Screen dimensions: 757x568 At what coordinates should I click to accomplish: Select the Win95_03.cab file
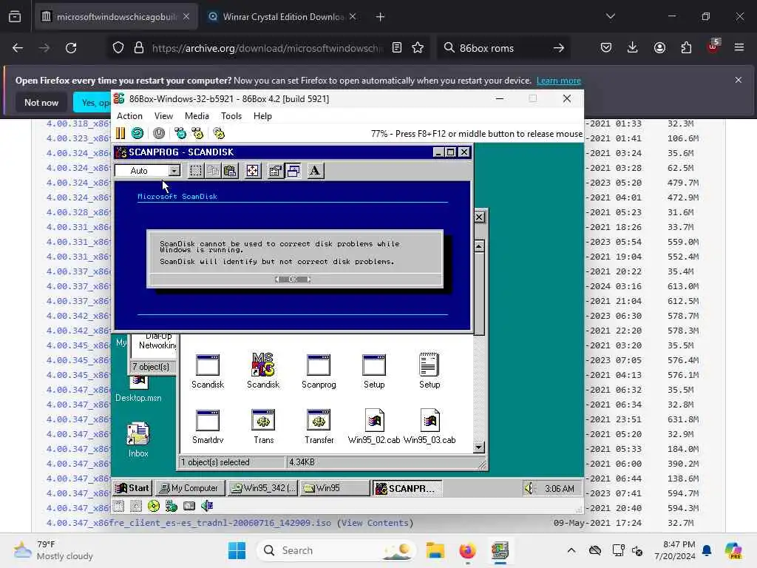pyautogui.click(x=430, y=426)
